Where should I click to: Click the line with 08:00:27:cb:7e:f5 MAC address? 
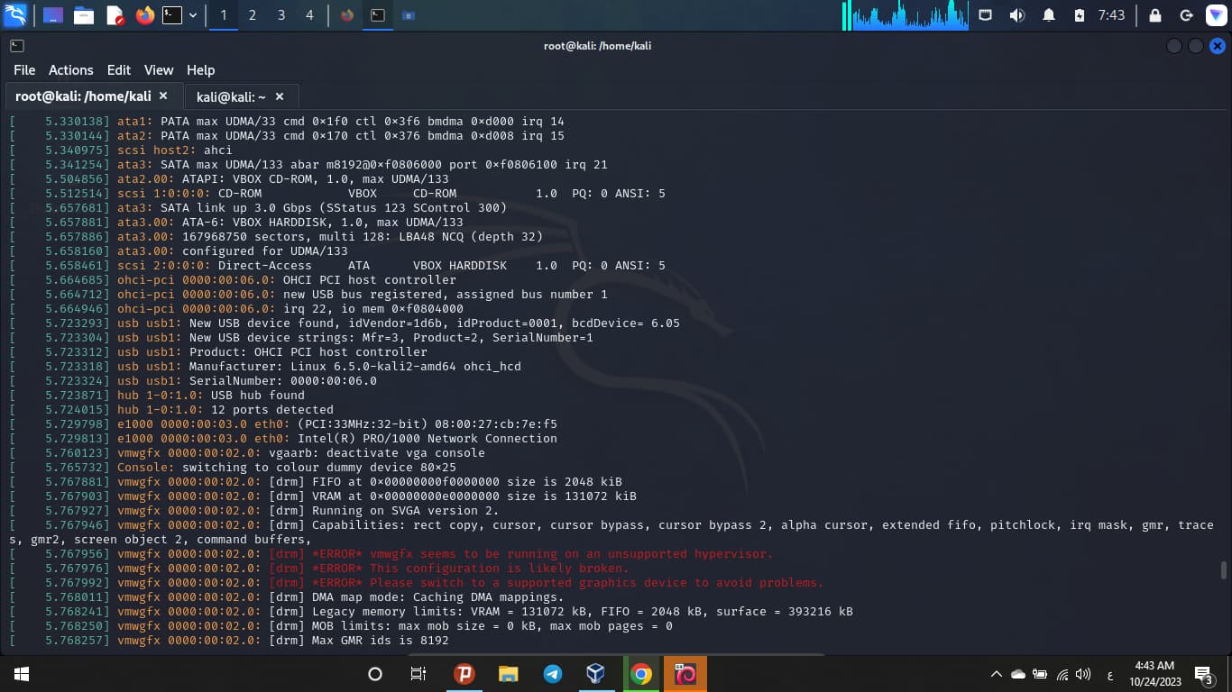point(283,424)
